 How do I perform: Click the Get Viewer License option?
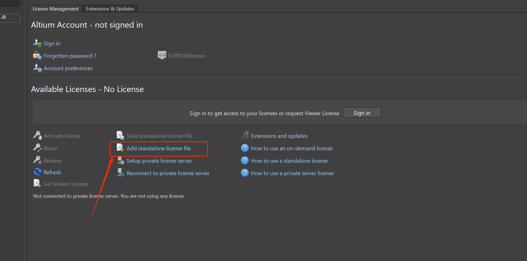(x=66, y=184)
